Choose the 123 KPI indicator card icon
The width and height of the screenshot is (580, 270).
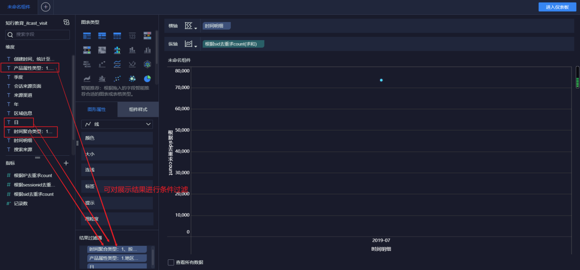click(132, 36)
